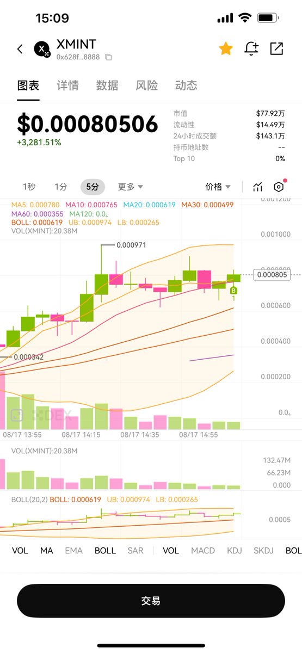Switch to the 风险 tab
Image resolution: width=302 pixels, height=653 pixels.
coord(147,85)
